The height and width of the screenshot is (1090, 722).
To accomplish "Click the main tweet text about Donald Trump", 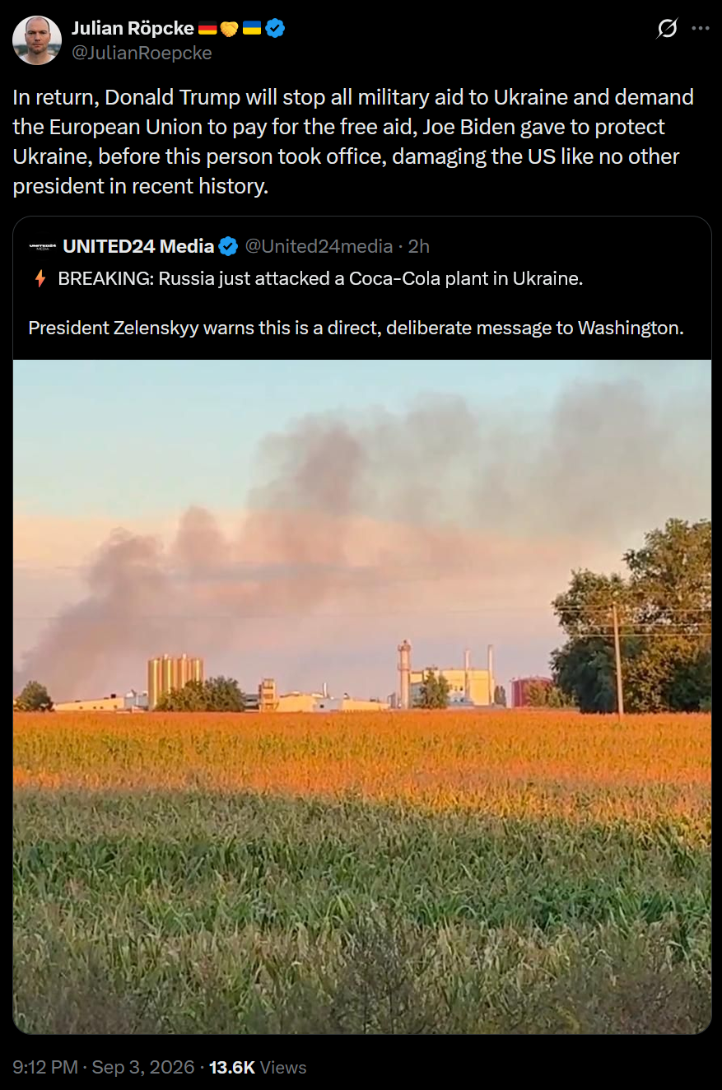I will tap(353, 142).
